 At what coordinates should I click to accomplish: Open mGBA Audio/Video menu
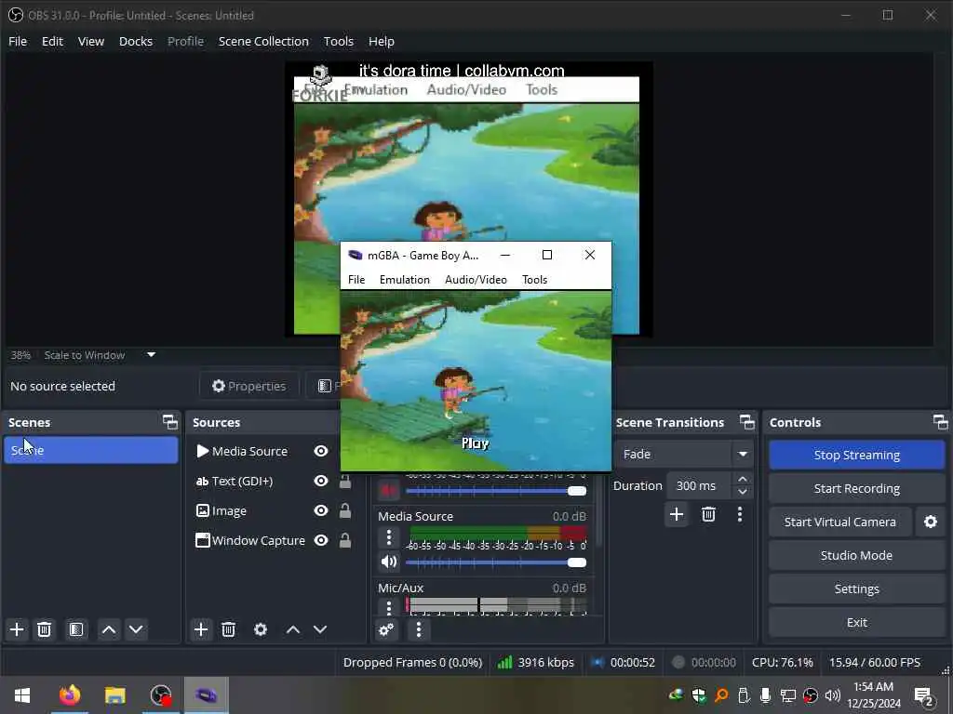(476, 279)
